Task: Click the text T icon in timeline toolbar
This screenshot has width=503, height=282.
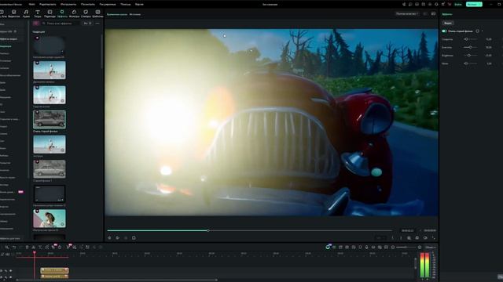Action: pyautogui.click(x=40, y=248)
